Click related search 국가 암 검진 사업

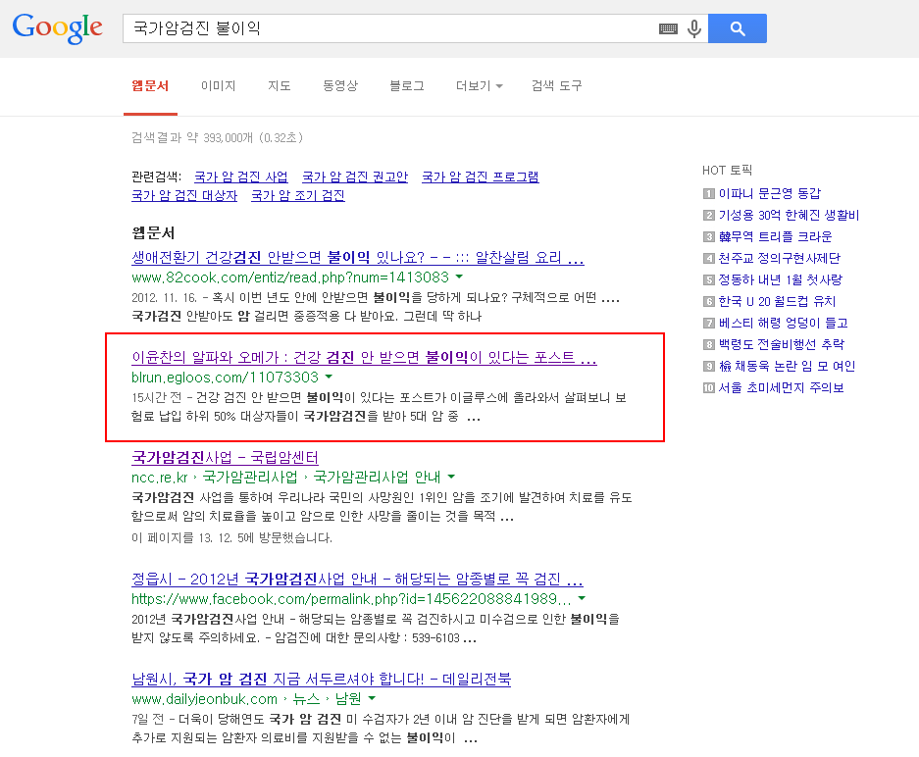pyautogui.click(x=241, y=177)
